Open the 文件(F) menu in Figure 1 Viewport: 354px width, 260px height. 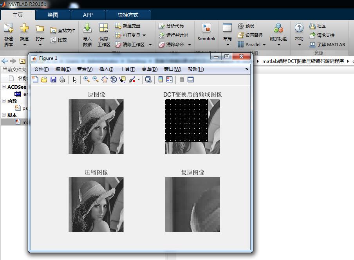[x=42, y=69]
